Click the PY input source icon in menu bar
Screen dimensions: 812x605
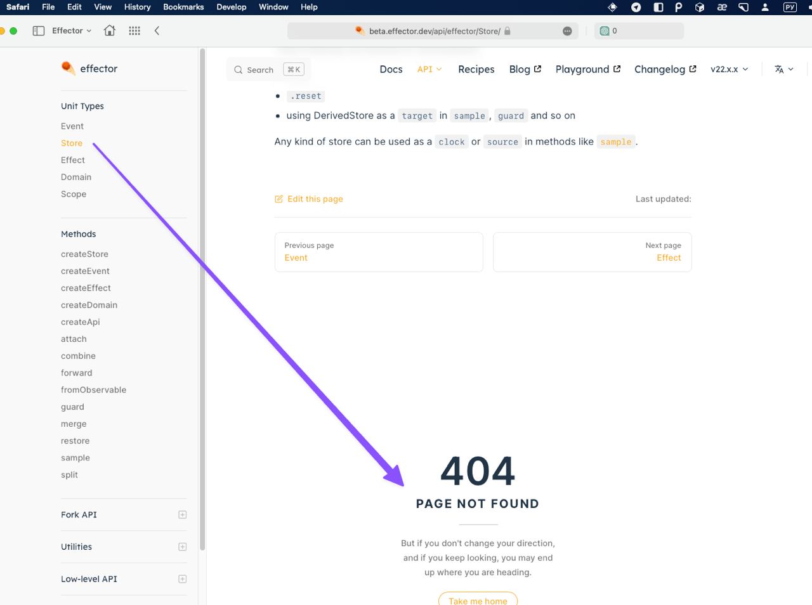[x=789, y=7]
